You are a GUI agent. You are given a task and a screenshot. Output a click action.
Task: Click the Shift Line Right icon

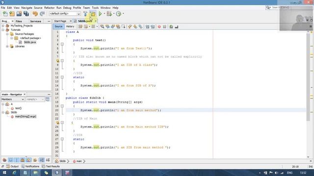click(x=153, y=26)
